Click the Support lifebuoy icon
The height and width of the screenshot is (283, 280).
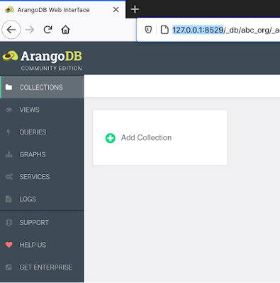[9, 222]
